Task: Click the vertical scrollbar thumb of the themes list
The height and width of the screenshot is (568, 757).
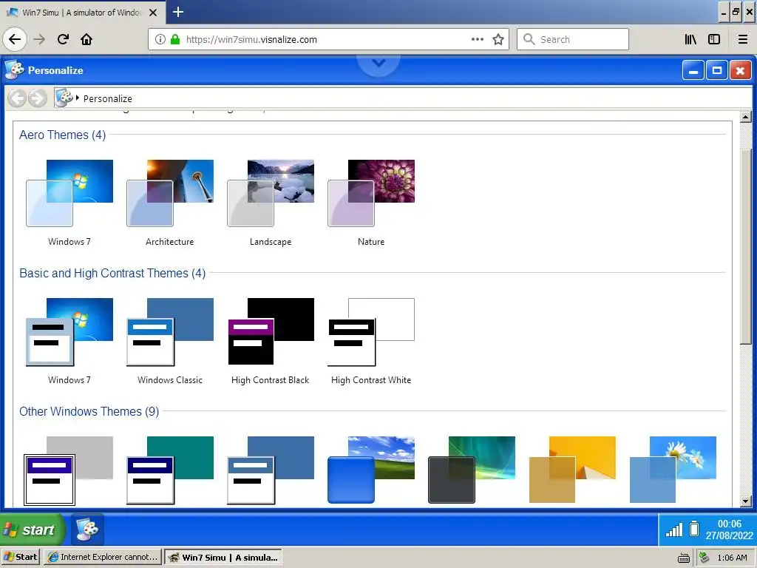Action: (745, 246)
